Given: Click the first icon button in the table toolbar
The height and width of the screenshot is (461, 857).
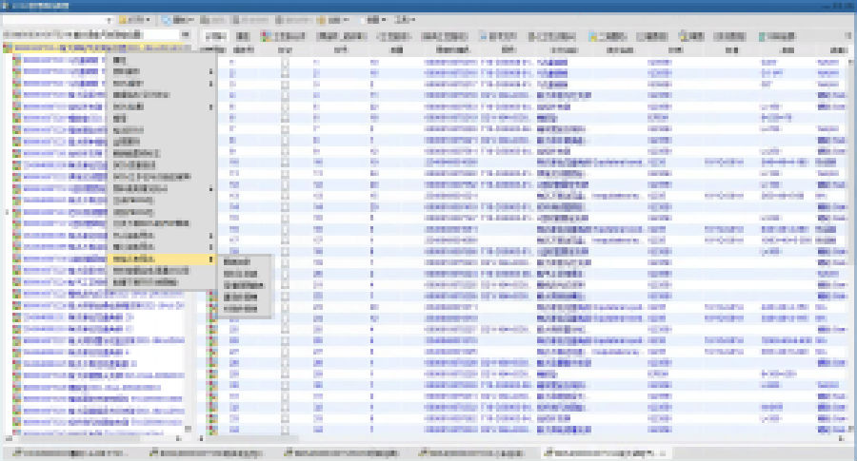Looking at the screenshot, I should tap(215, 36).
